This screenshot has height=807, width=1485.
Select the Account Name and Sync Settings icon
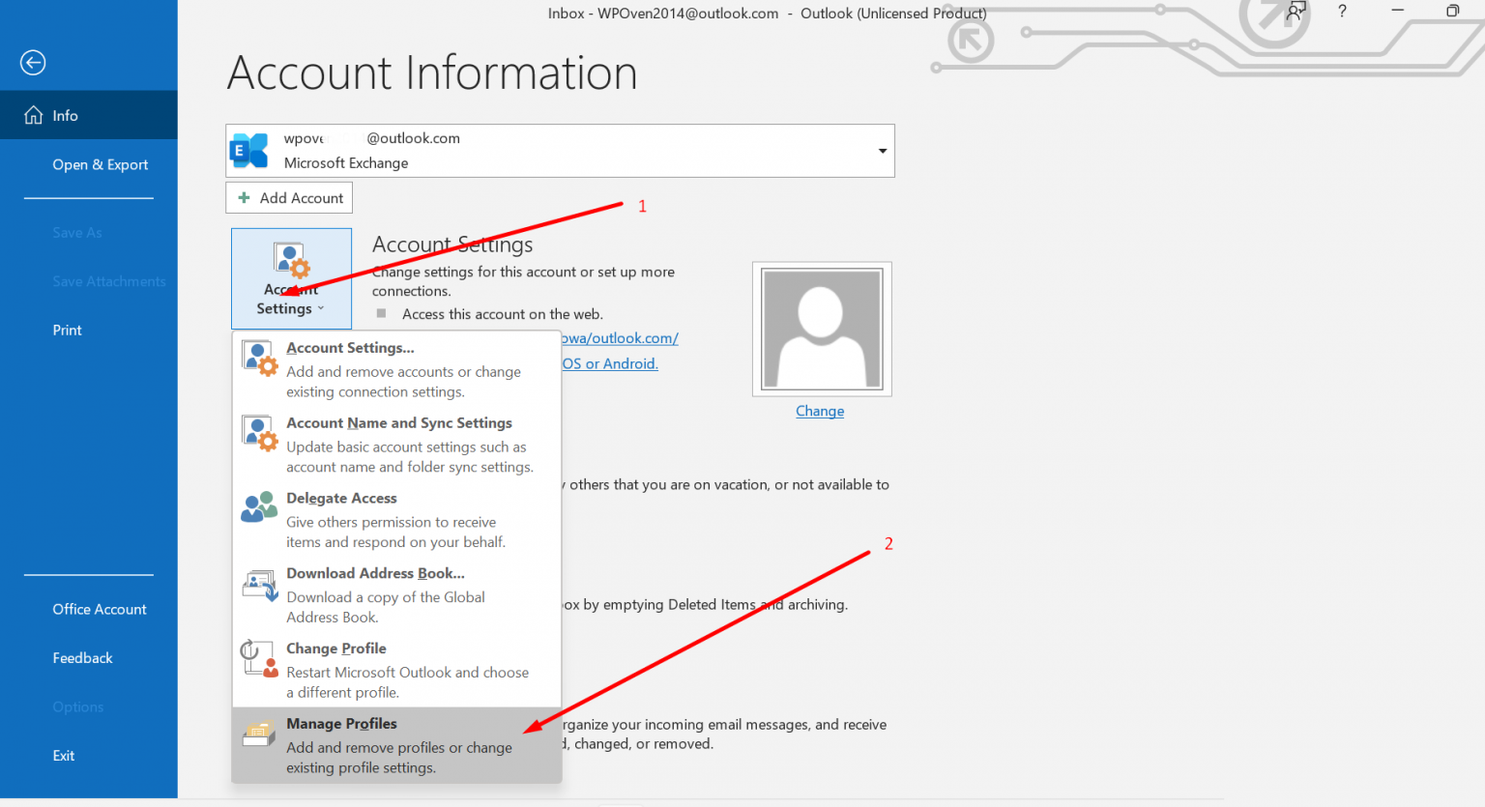[x=258, y=433]
